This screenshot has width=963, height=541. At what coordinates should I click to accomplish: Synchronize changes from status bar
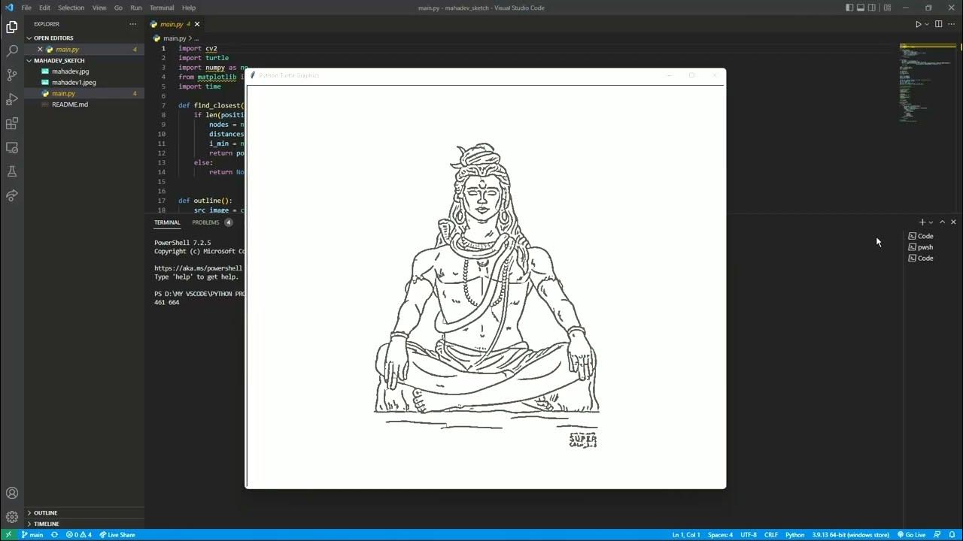[54, 535]
